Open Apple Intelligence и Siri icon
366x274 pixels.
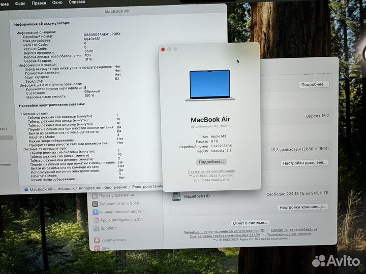click(x=96, y=220)
